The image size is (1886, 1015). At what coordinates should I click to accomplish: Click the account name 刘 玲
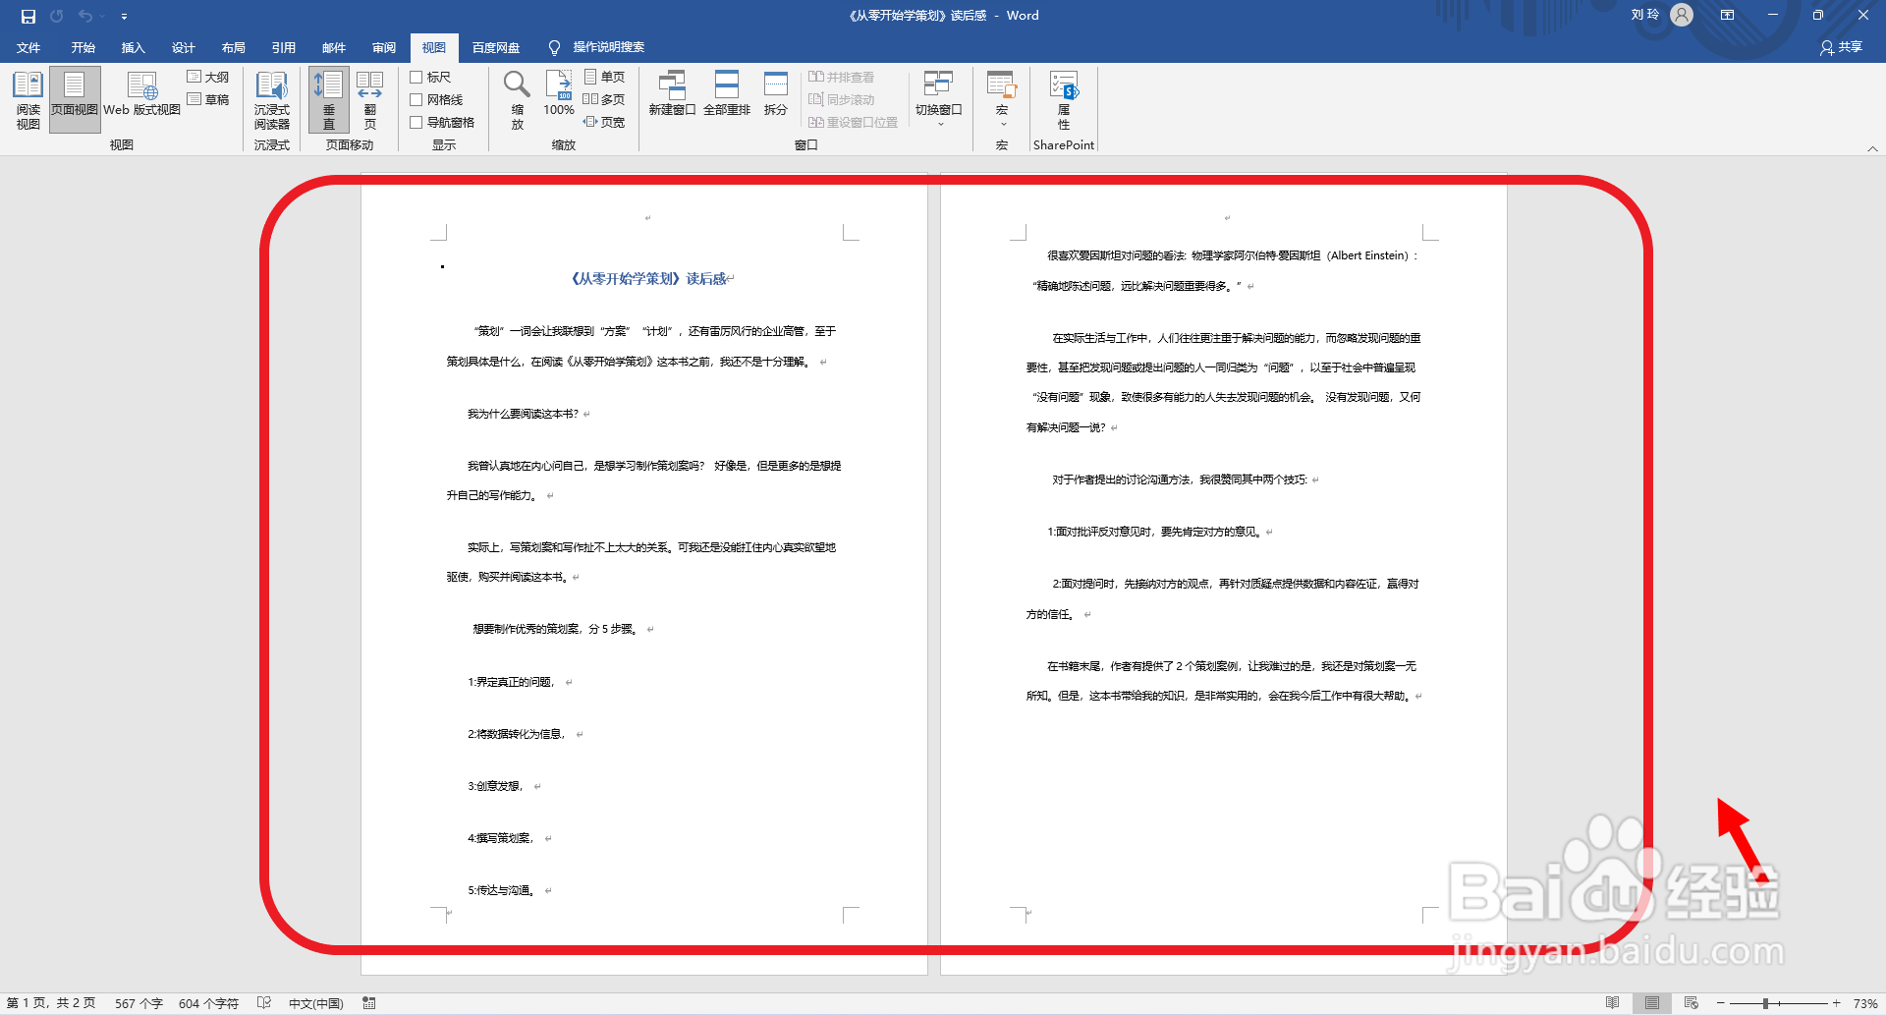pyautogui.click(x=1644, y=15)
